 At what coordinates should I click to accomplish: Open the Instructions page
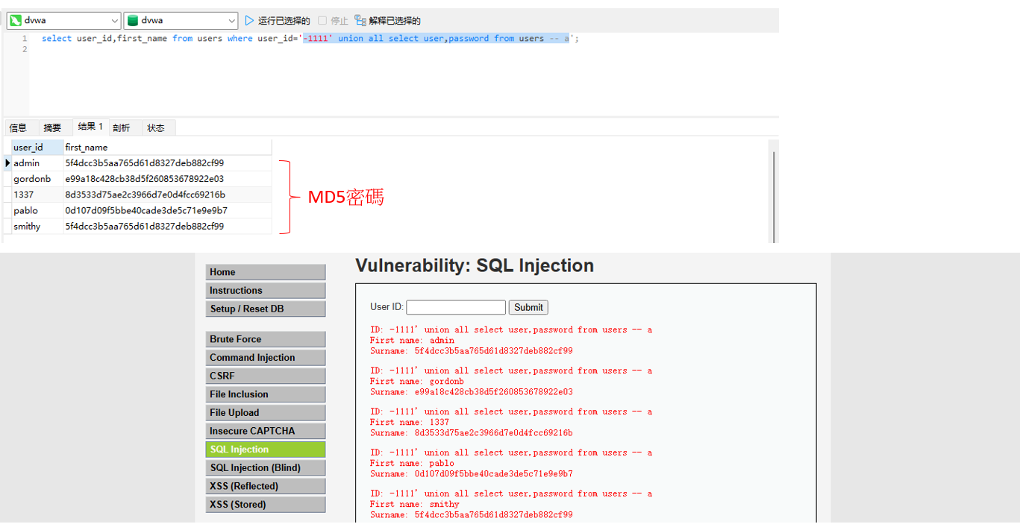266,291
